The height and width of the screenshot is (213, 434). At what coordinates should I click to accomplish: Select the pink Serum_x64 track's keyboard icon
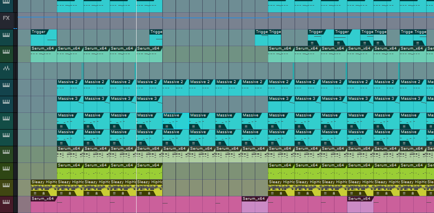pyautogui.click(x=6, y=201)
